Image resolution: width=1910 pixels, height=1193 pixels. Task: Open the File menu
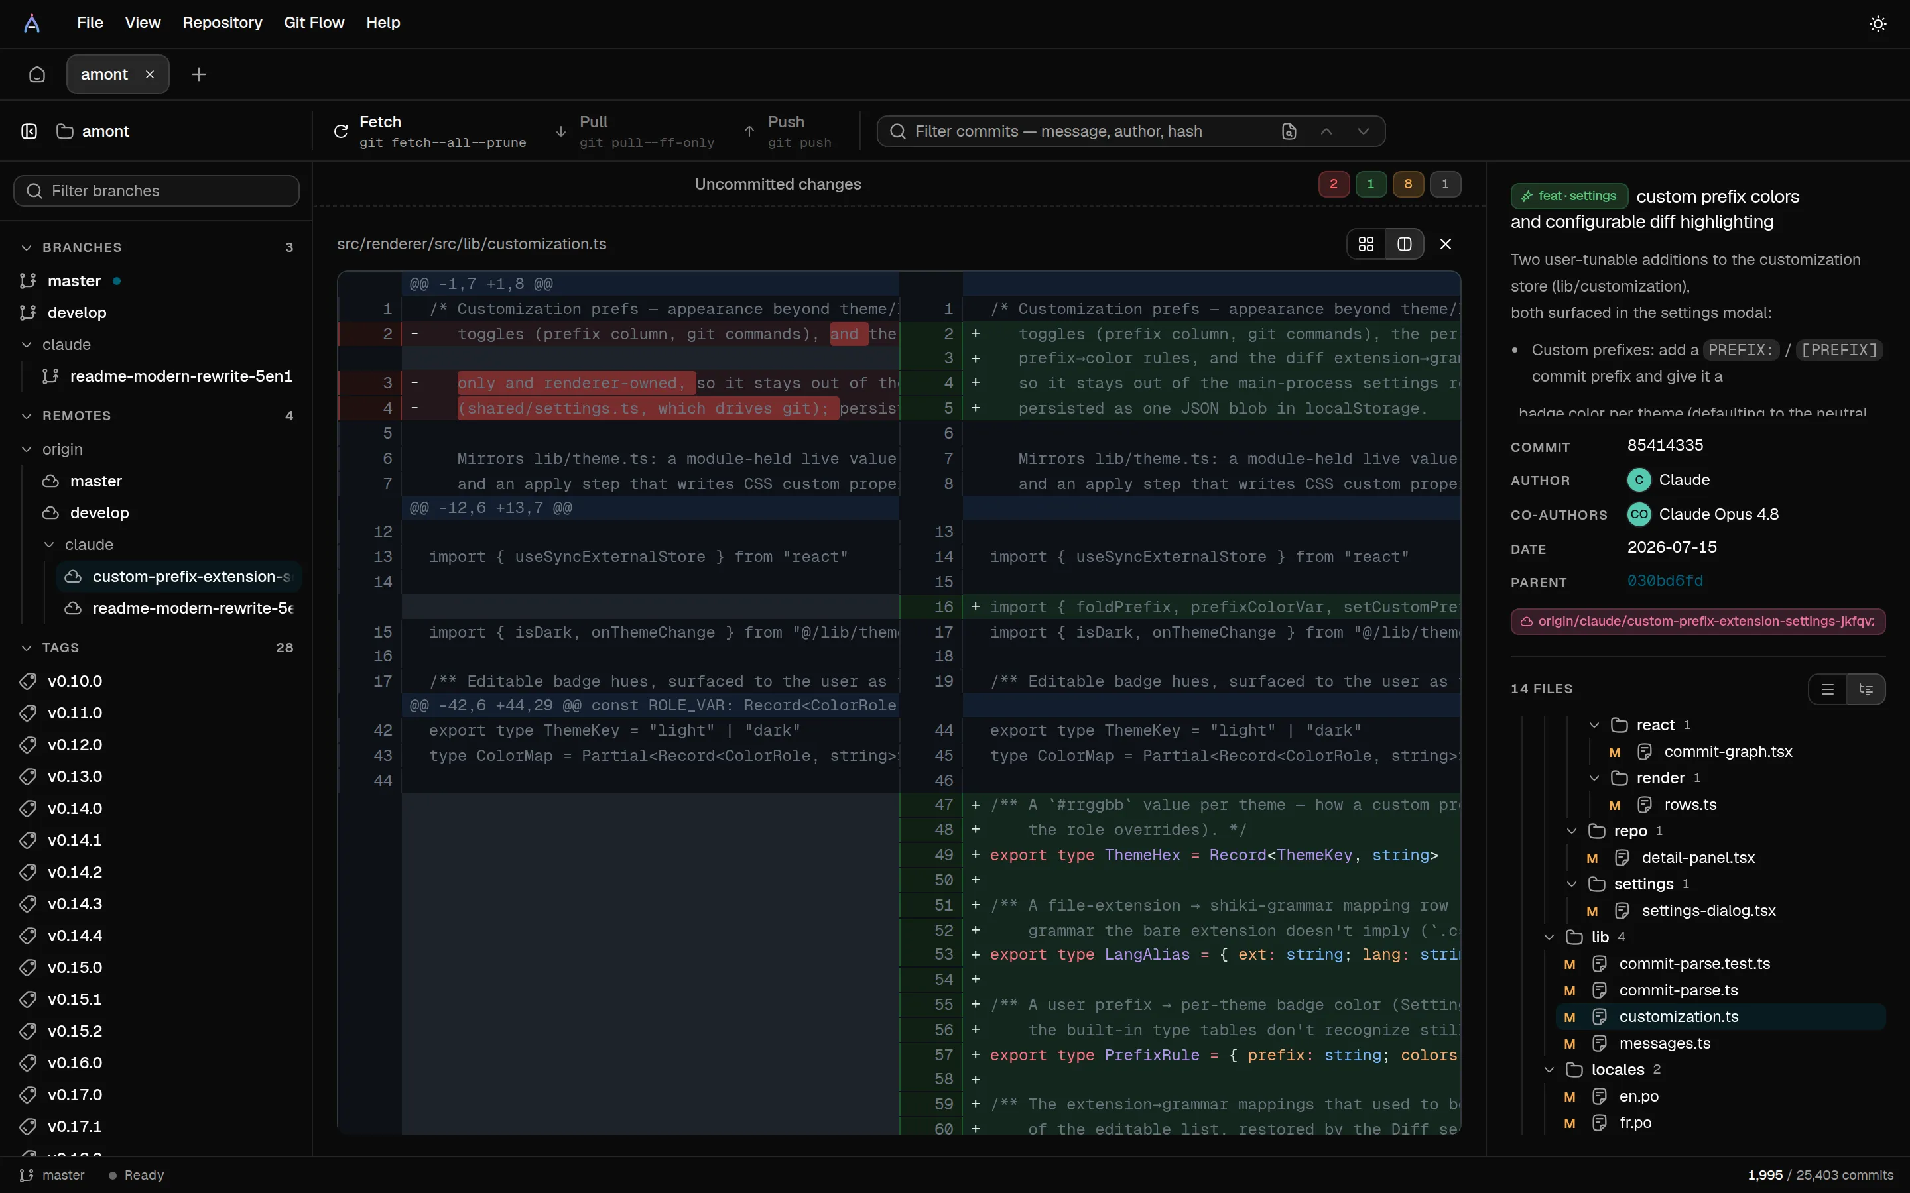[90, 23]
